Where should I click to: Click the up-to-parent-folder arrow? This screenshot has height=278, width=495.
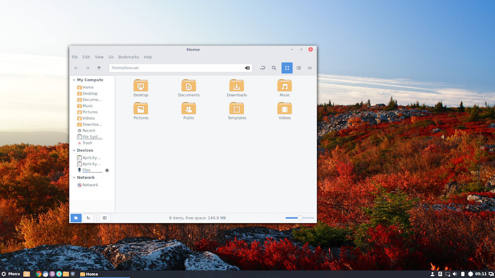(x=99, y=68)
